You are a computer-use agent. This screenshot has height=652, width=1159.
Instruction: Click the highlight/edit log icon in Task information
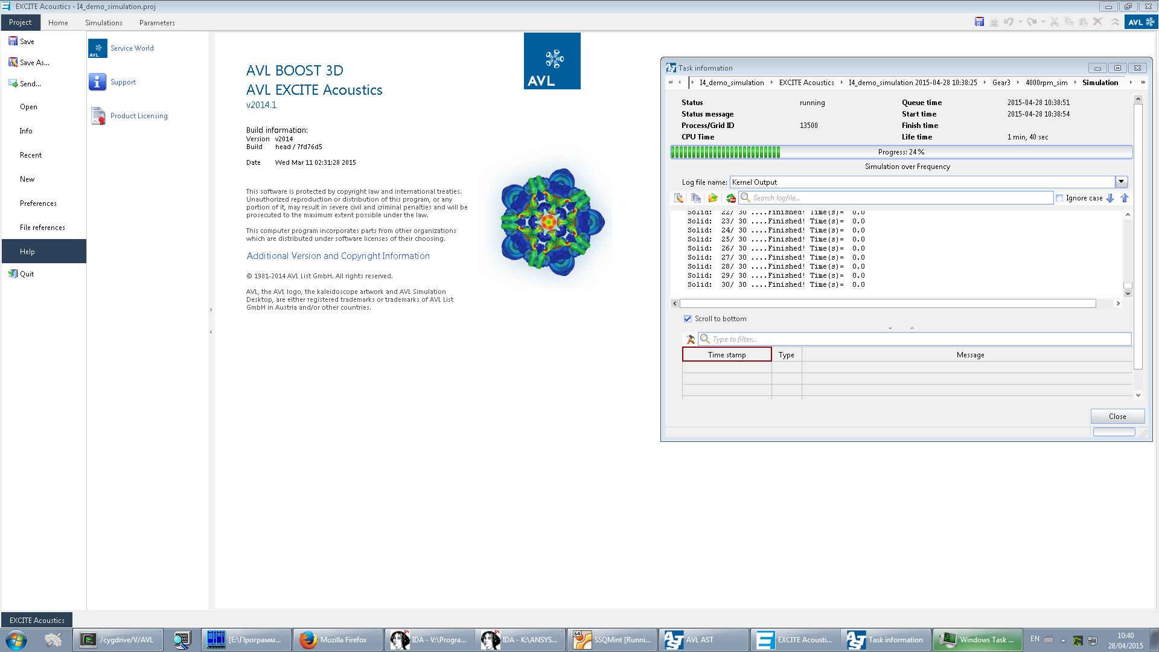[679, 198]
